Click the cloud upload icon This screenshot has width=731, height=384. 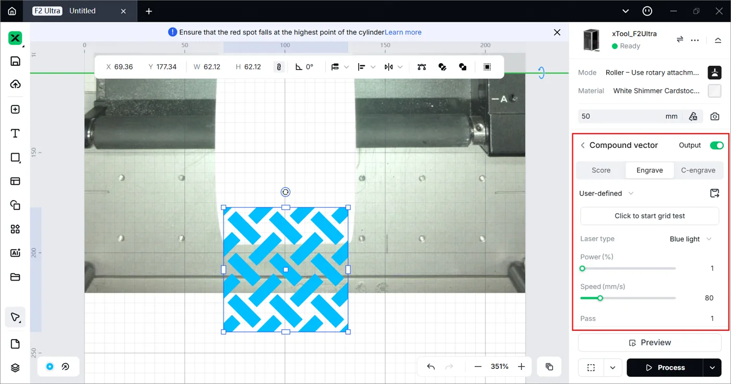(x=15, y=84)
